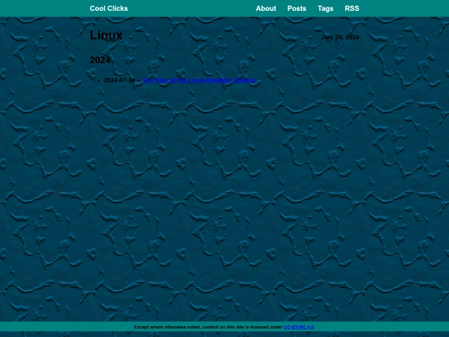
Task: Click the word 'Clicks' in the site title
Action: click(x=118, y=8)
